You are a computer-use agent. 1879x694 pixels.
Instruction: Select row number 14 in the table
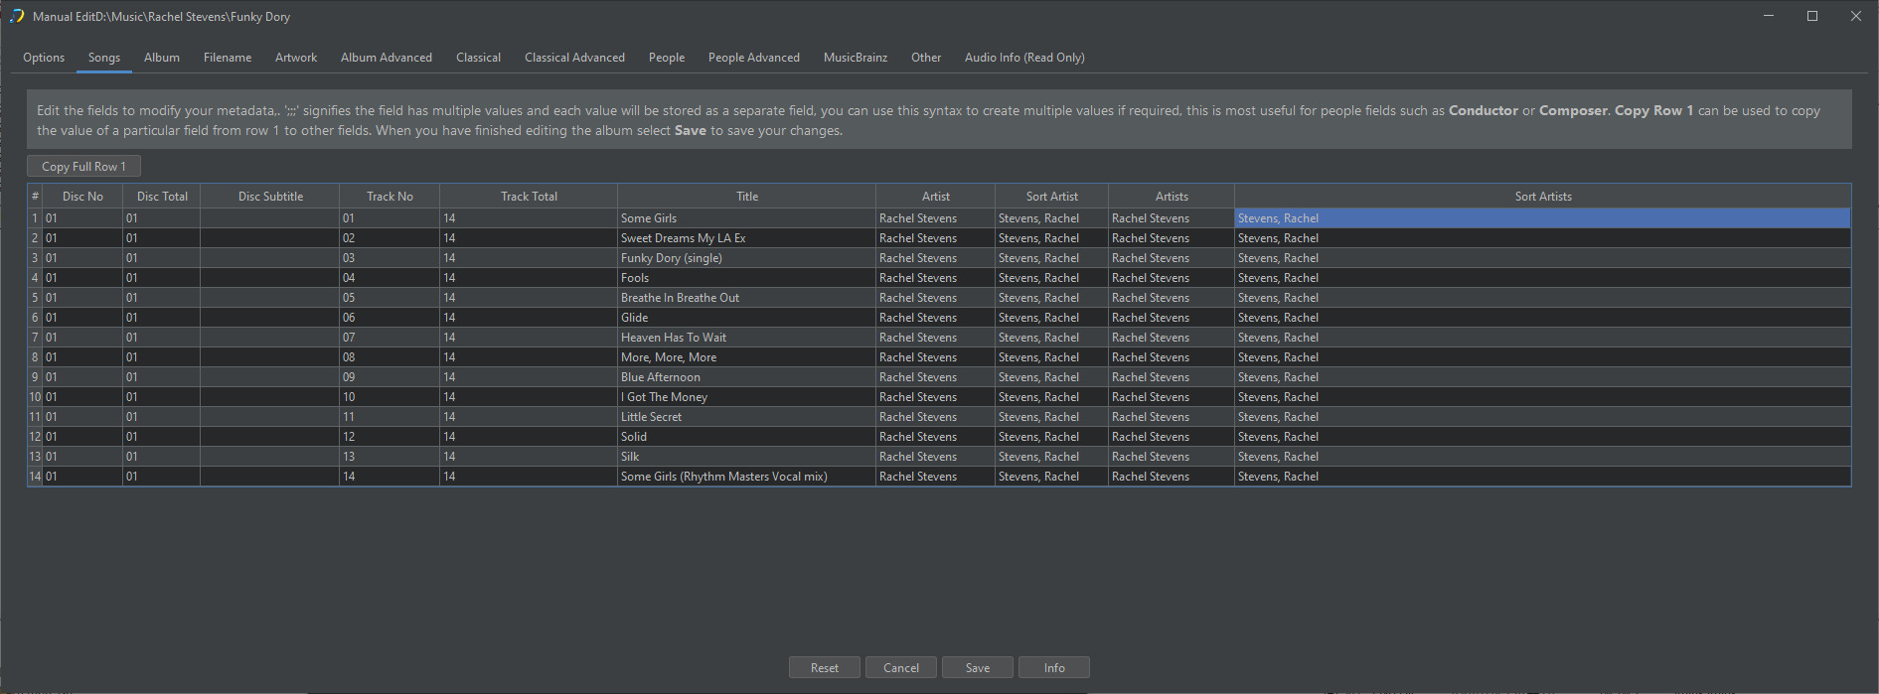35,477
